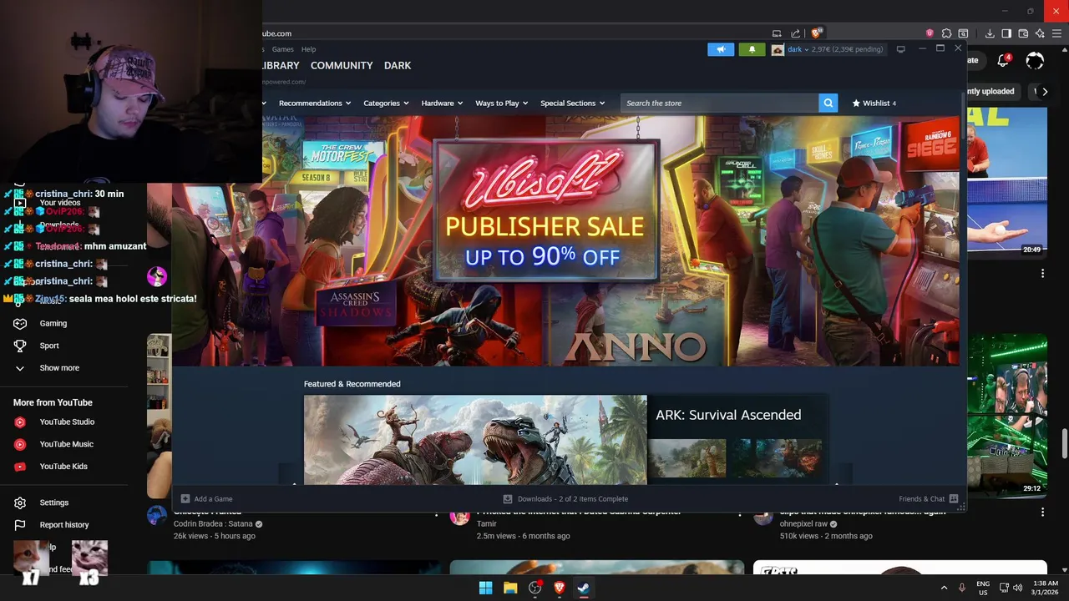Click ohnepixel raw channel name
Screen dimensions: 1069x601
pyautogui.click(x=803, y=524)
